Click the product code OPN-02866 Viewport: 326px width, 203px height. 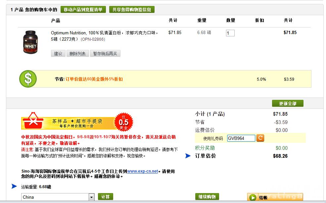[x=93, y=39]
